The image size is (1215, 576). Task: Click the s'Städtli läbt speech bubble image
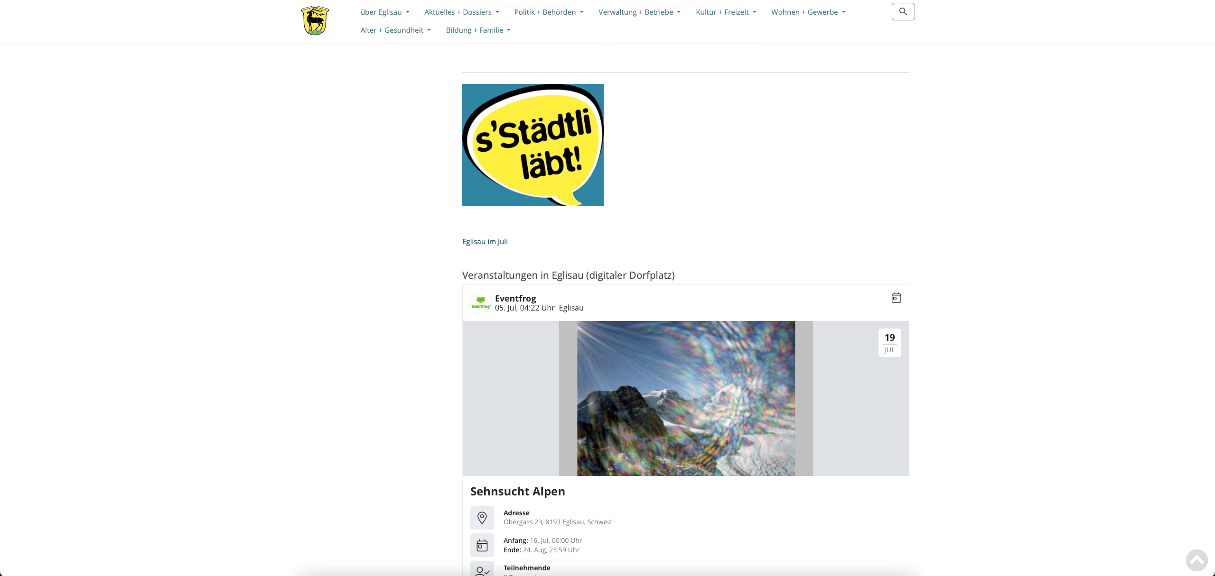tap(533, 145)
